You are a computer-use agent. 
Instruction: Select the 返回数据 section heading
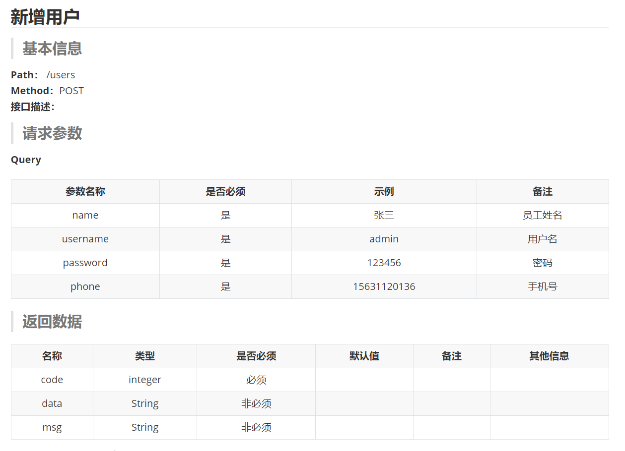pyautogui.click(x=52, y=322)
